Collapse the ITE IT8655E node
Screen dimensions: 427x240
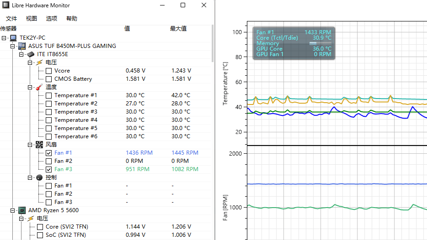[21, 54]
